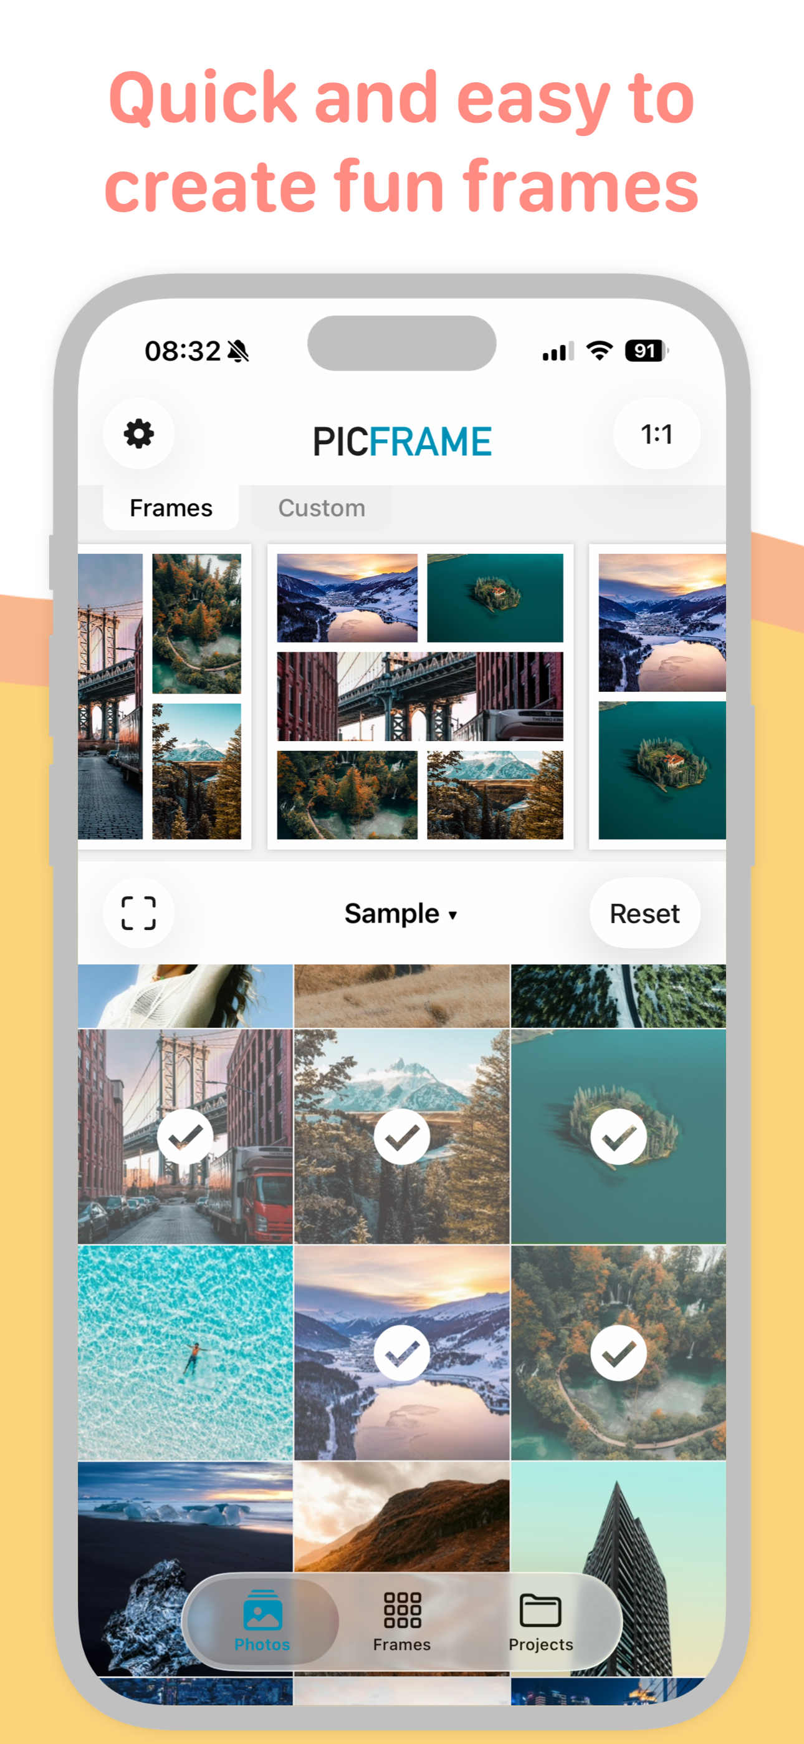Deselect the Brooklyn bridge street photo checkmark
Screen dimensions: 804x1744
[186, 1136]
